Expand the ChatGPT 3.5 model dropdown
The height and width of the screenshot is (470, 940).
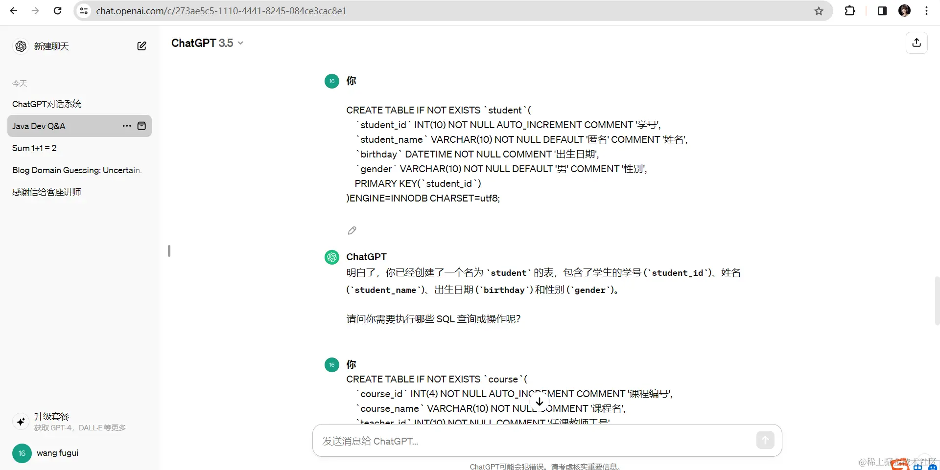tap(207, 43)
